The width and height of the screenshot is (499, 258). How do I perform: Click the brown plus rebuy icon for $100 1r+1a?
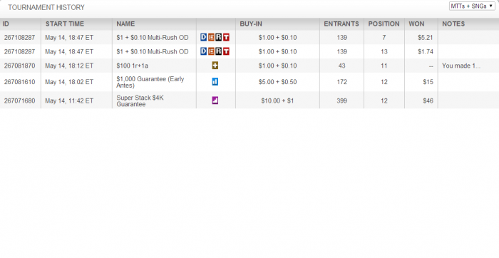point(215,66)
